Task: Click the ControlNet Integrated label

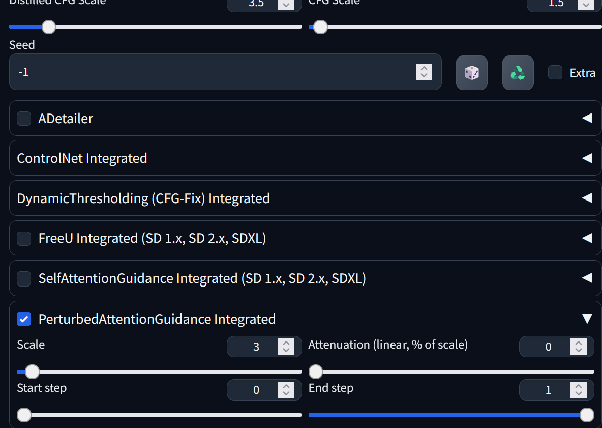Action: [x=82, y=158]
